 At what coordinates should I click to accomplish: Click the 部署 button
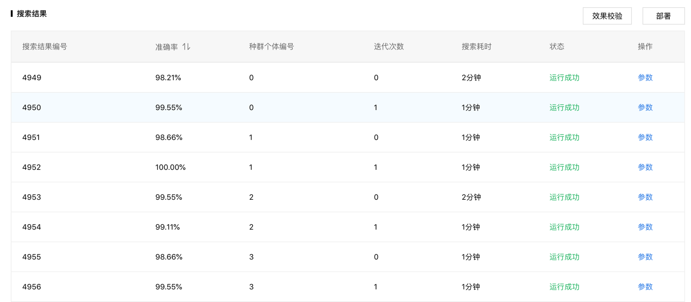(663, 16)
